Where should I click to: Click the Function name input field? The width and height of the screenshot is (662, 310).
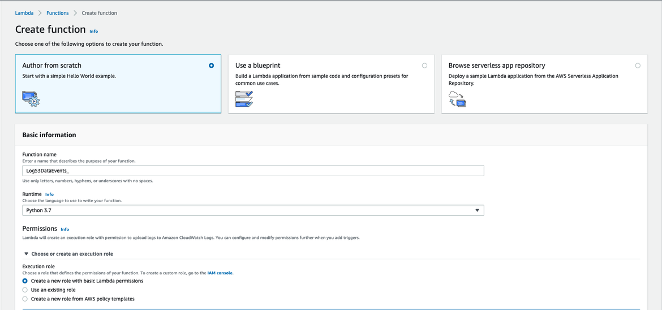[253, 171]
